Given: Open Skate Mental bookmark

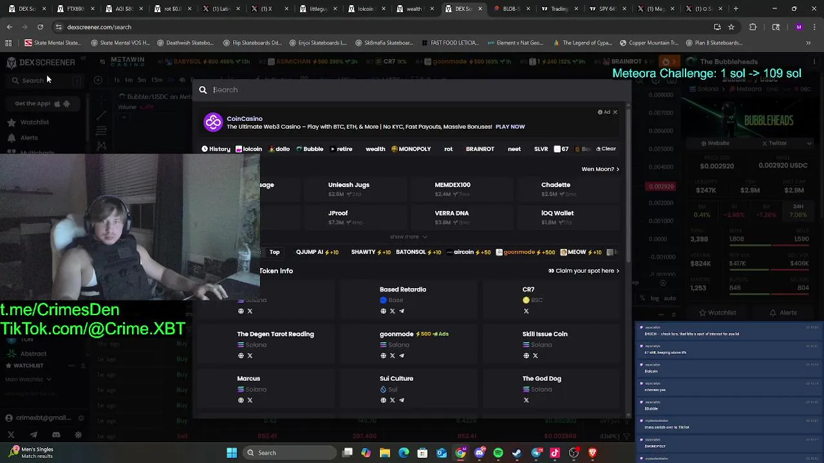Looking at the screenshot, I should [x=53, y=43].
